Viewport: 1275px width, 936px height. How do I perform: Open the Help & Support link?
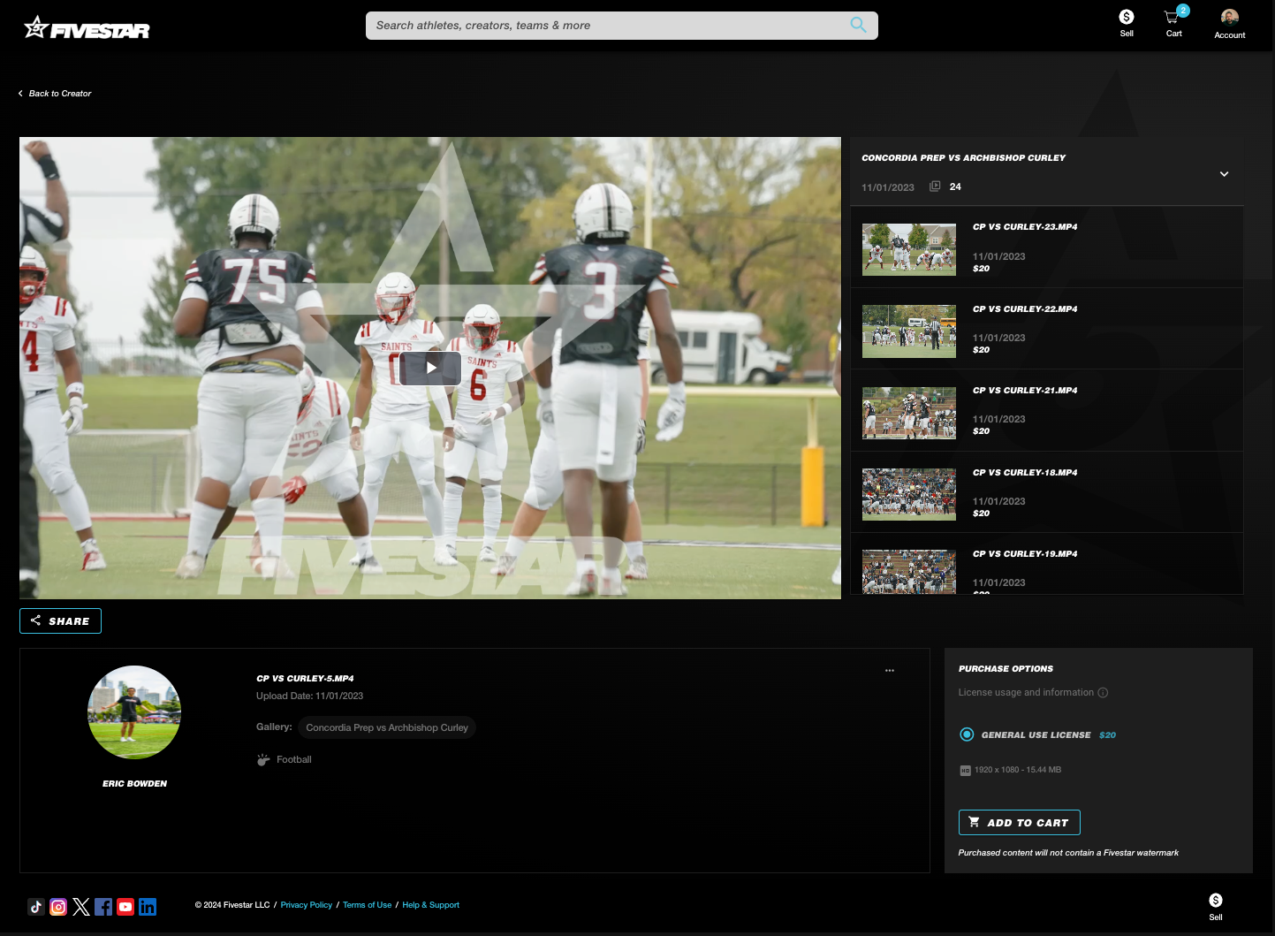pos(430,905)
